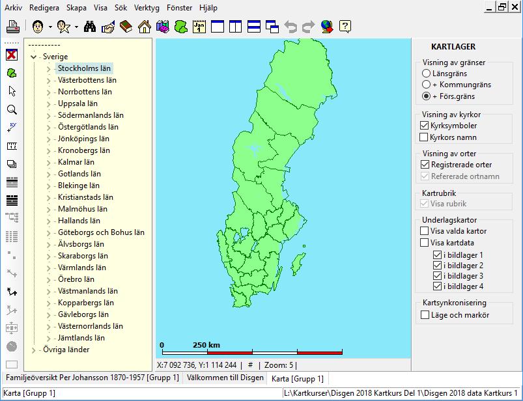Click the green map icon in left sidebar

click(x=12, y=73)
